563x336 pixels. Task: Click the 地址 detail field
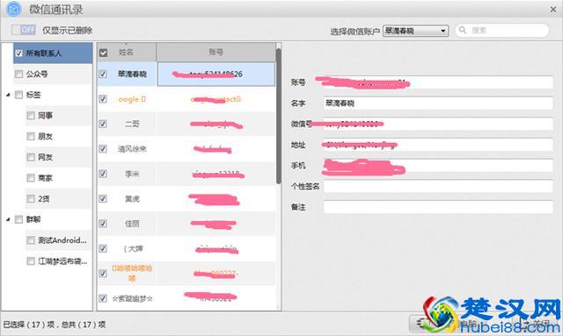(438, 145)
